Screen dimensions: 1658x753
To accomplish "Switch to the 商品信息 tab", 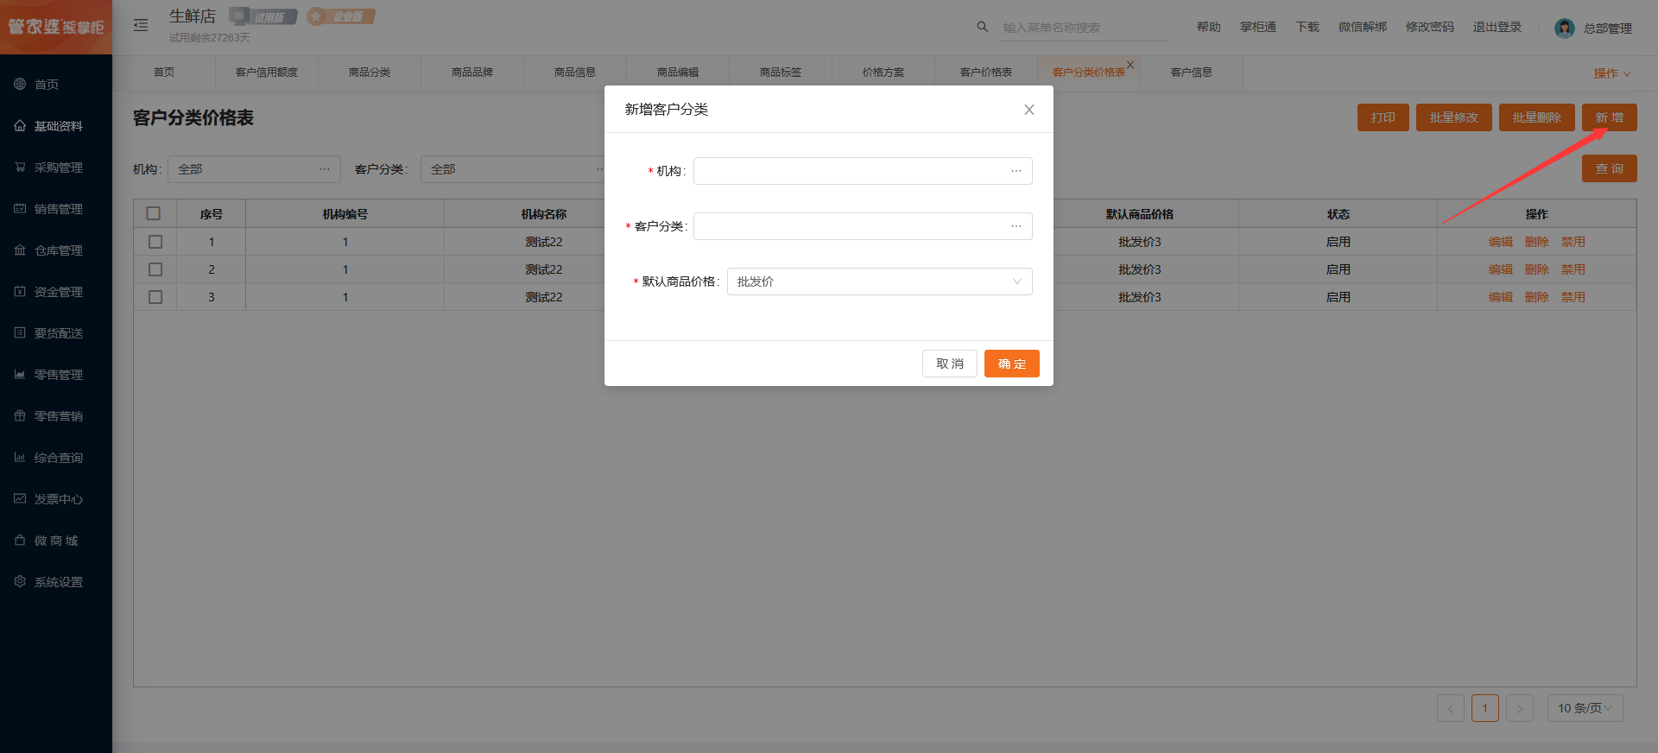I will [575, 73].
